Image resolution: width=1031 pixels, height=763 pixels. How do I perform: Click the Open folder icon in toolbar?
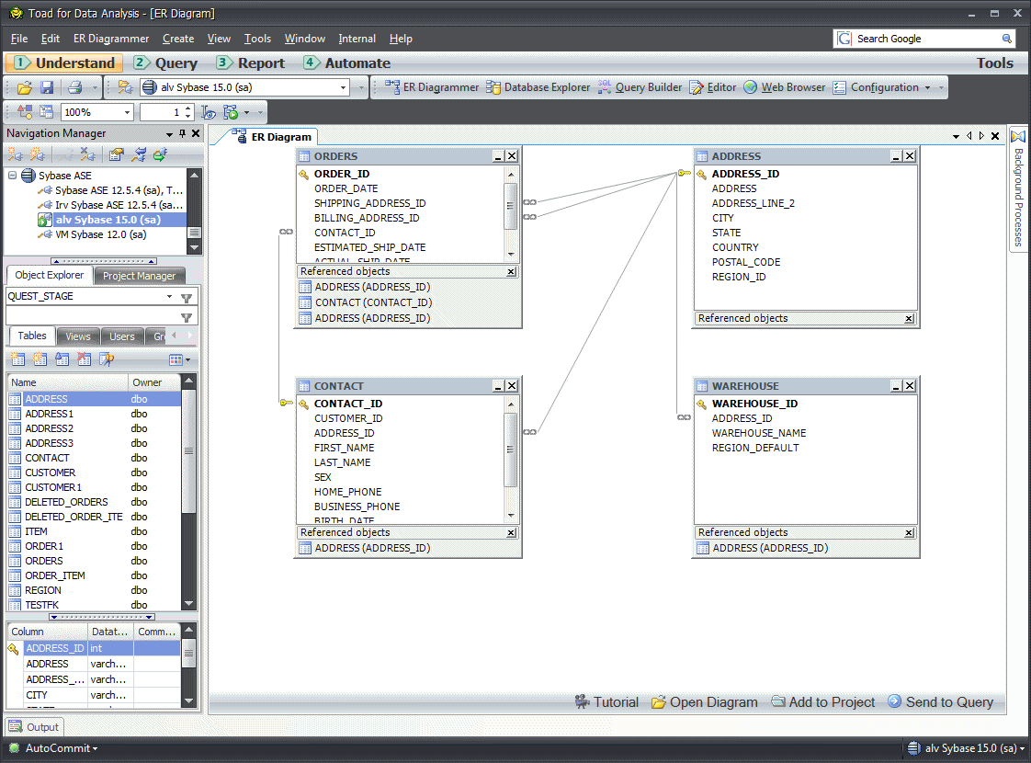(x=25, y=87)
